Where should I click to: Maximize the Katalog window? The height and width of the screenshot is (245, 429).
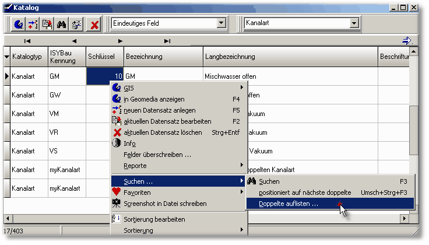click(x=403, y=8)
